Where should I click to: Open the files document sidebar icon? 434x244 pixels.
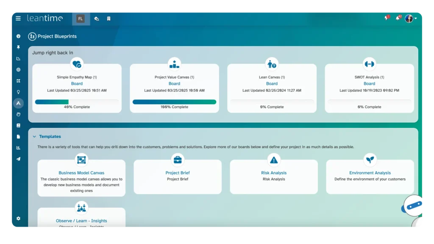18,137
